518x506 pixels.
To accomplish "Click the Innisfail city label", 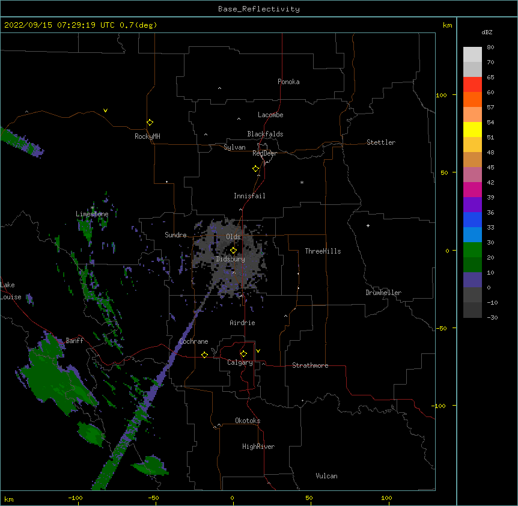I will [x=249, y=196].
